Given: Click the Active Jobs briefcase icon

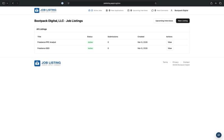Looking at the screenshot, I should pyautogui.click(x=89, y=10).
